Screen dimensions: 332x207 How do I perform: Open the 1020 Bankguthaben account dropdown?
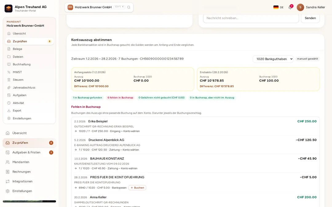(273, 59)
